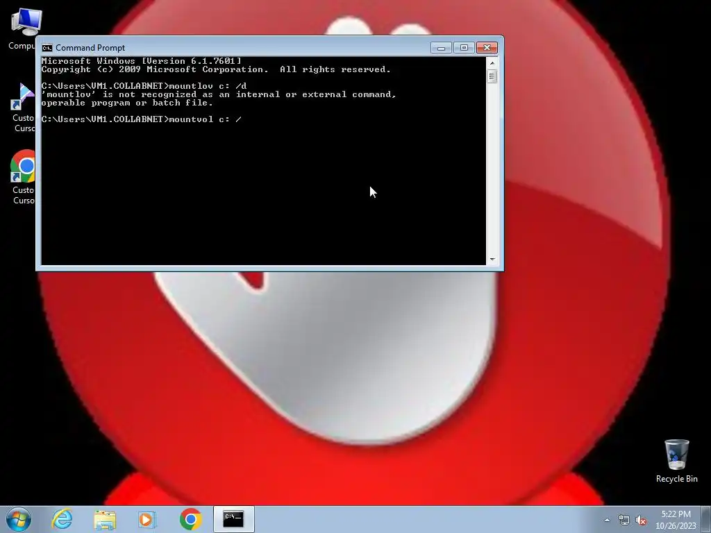
Task: Click the 'is not recognized' error line
Action: click(219, 94)
